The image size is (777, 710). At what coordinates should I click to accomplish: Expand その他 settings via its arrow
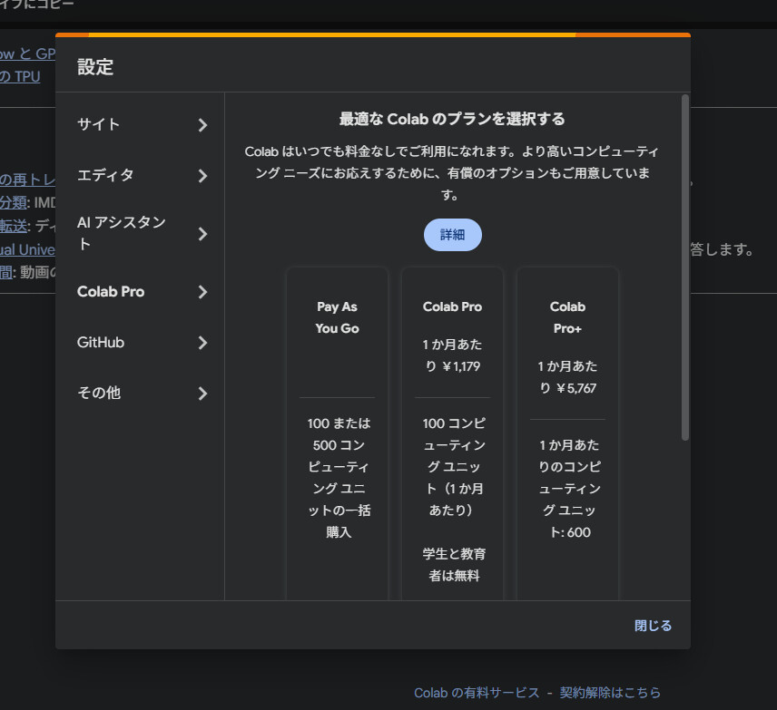202,394
